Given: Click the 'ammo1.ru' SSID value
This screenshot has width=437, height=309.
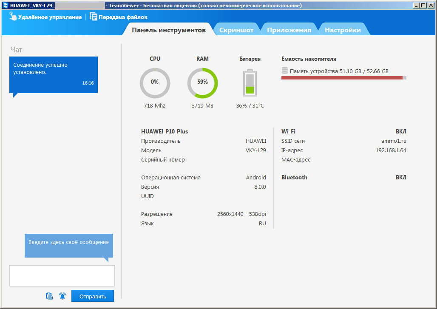Looking at the screenshot, I should (x=394, y=141).
